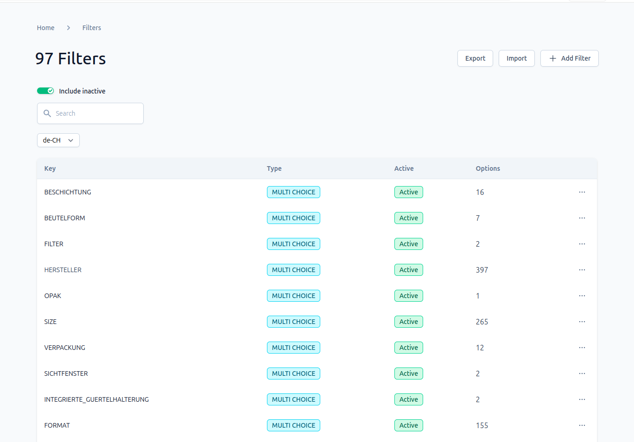Select the INTEGRIERTE_GUERTELHALTERUNG filter key
Image resolution: width=634 pixels, height=442 pixels.
click(97, 399)
